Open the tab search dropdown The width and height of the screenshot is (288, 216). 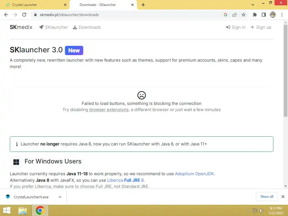[253, 5]
